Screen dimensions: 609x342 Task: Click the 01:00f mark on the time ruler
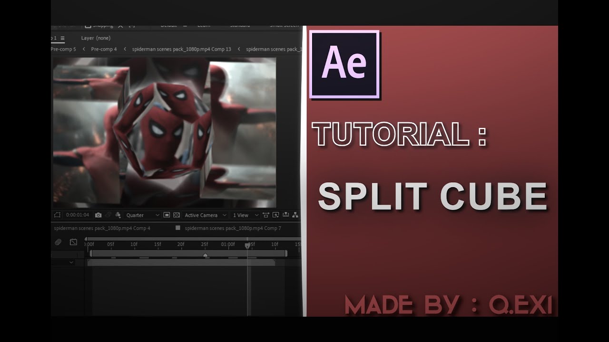point(228,244)
